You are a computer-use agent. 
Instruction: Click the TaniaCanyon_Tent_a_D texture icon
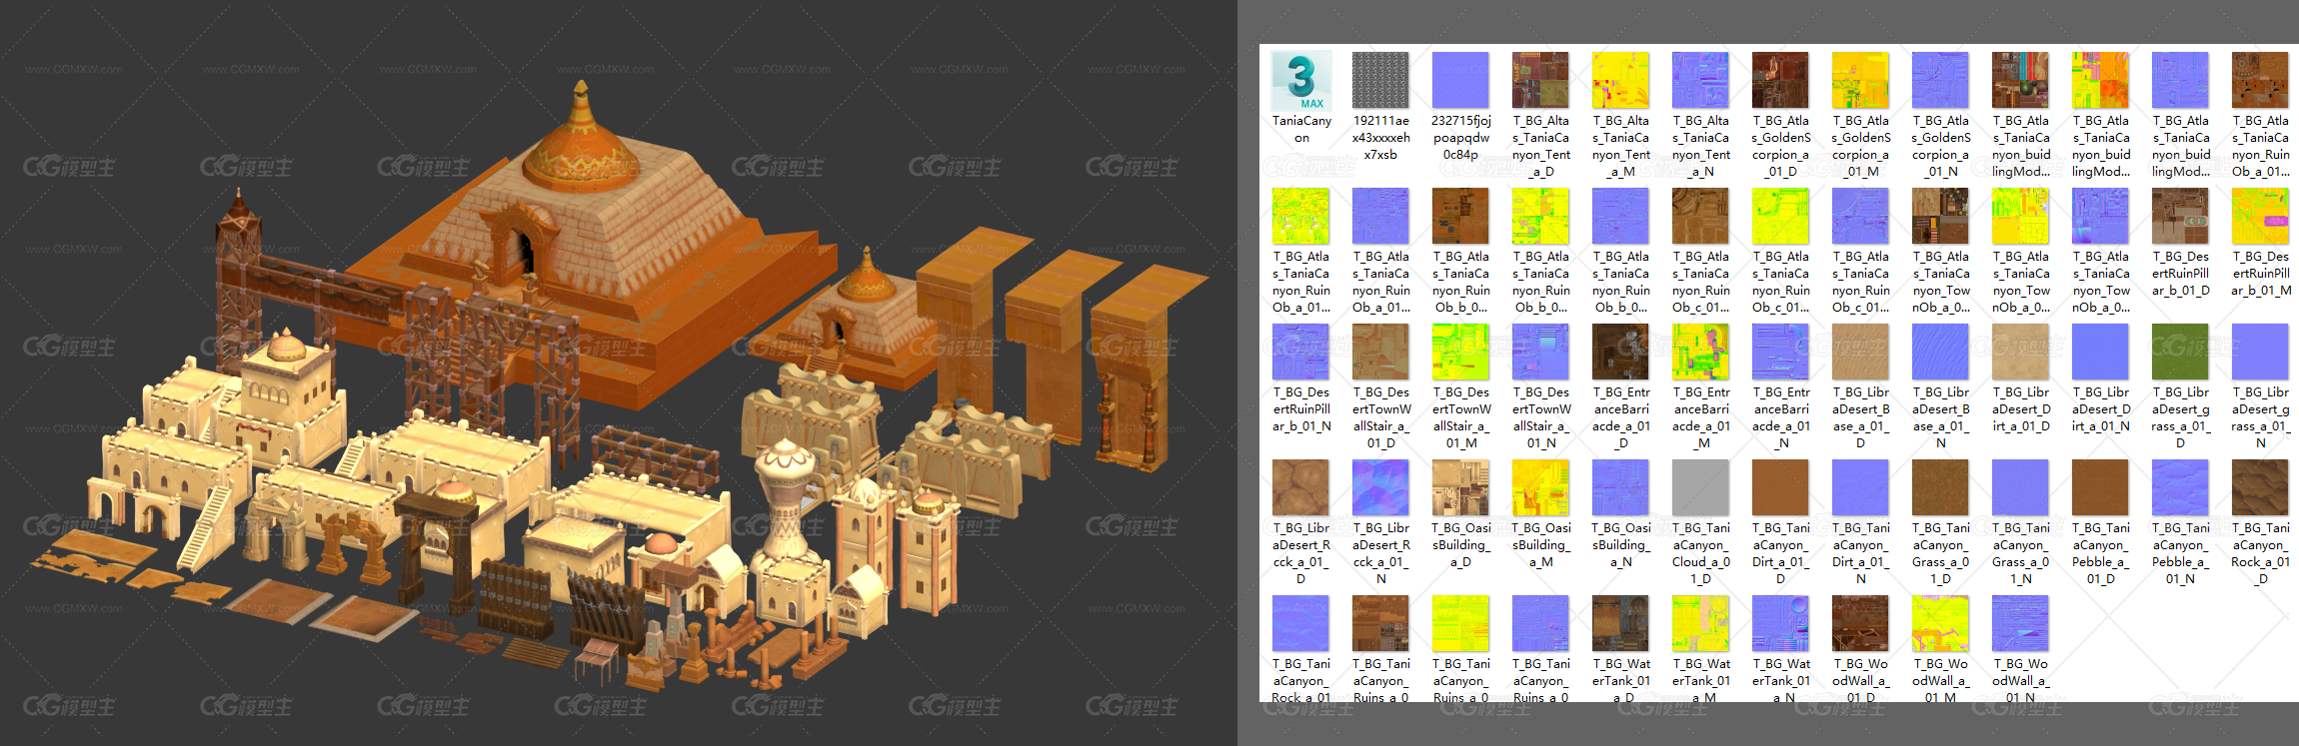pyautogui.click(x=1540, y=81)
